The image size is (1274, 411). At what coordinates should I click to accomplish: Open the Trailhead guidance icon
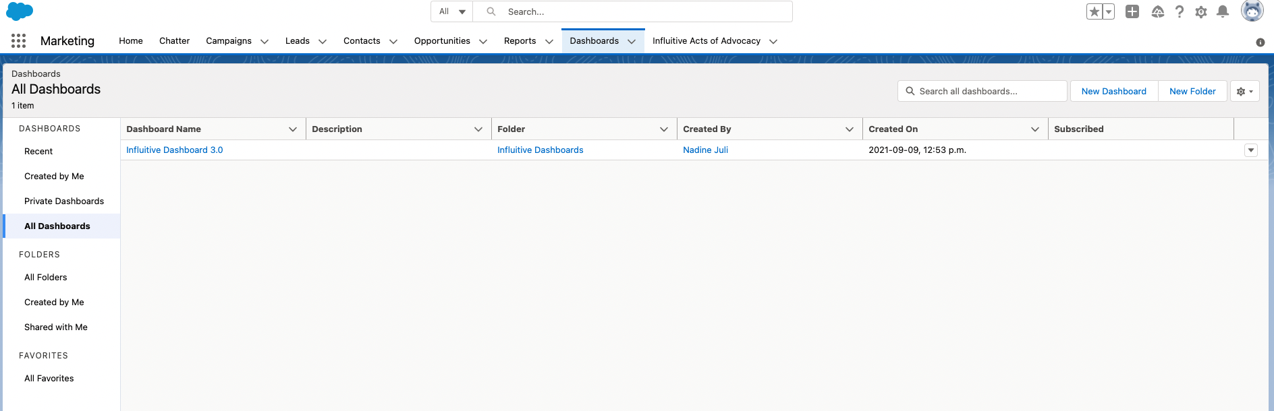(x=1158, y=11)
